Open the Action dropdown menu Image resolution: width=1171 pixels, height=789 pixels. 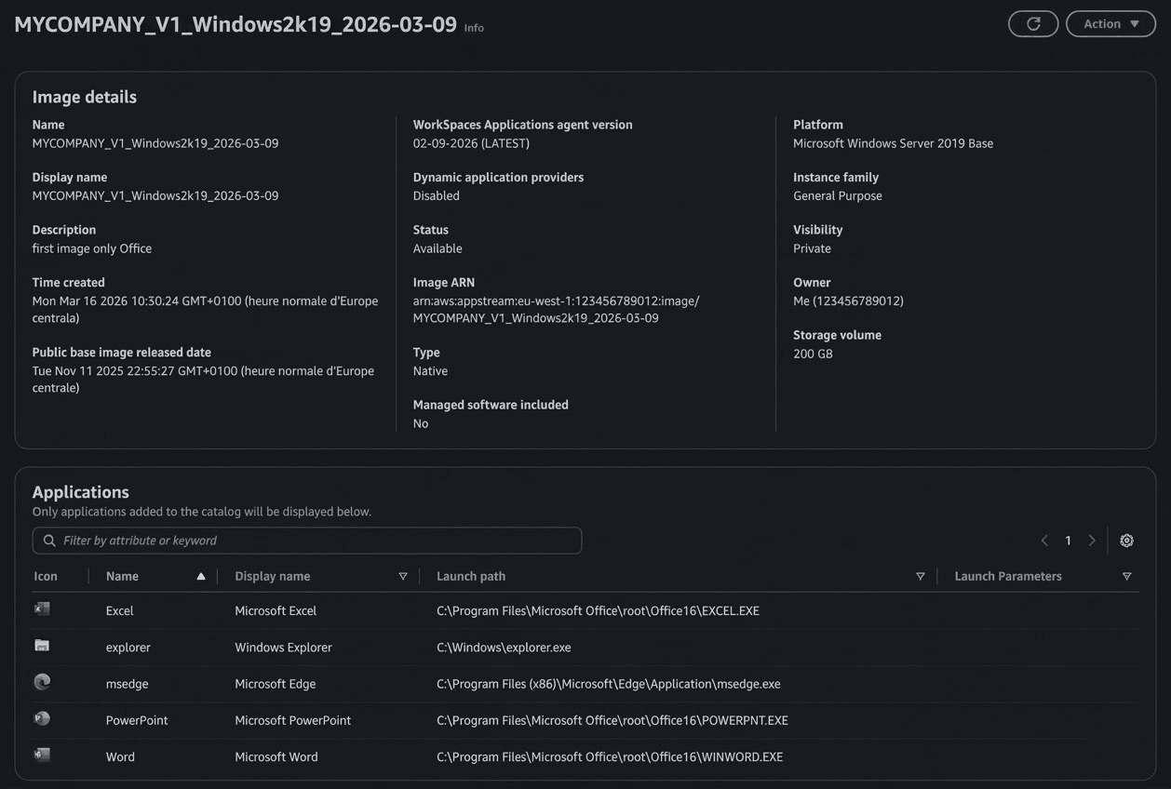pos(1110,24)
